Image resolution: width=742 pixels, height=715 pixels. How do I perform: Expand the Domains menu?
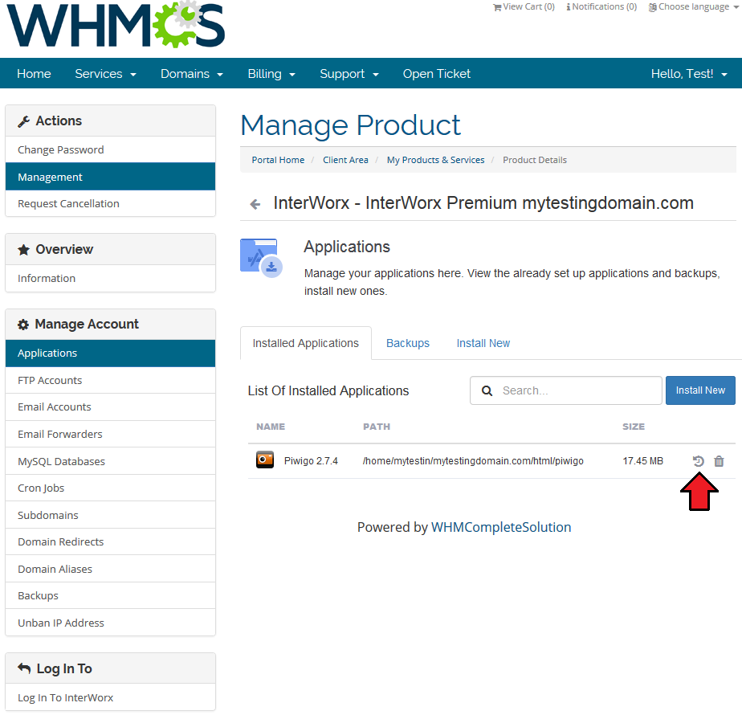coord(192,74)
